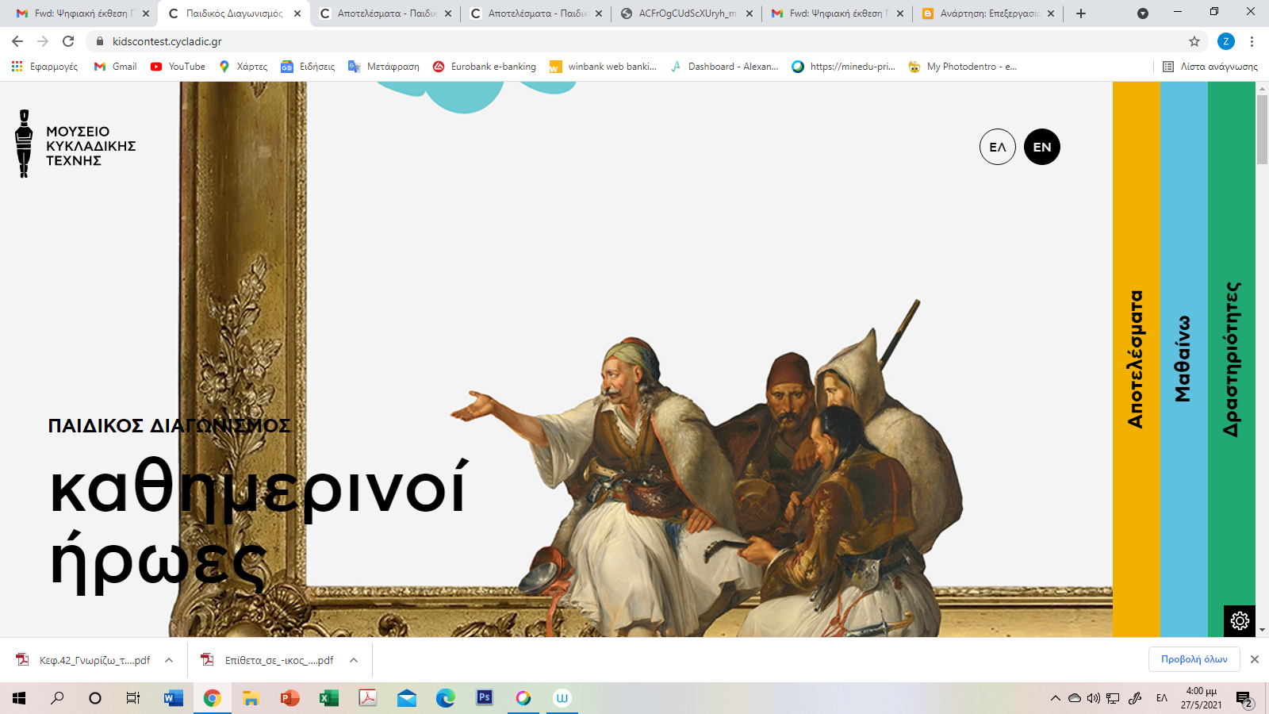The height and width of the screenshot is (714, 1269).
Task: Open the Windows notification center
Action: point(1244,699)
